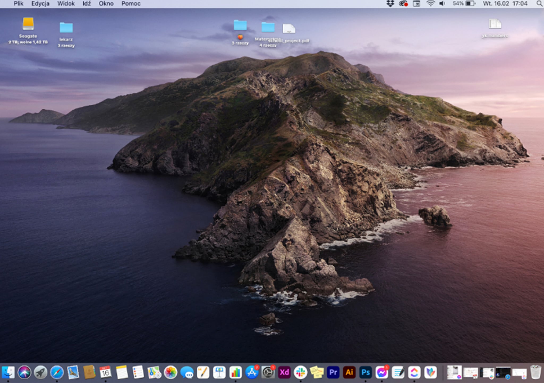Open the App Store with update badge
The width and height of the screenshot is (544, 383).
pyautogui.click(x=252, y=372)
